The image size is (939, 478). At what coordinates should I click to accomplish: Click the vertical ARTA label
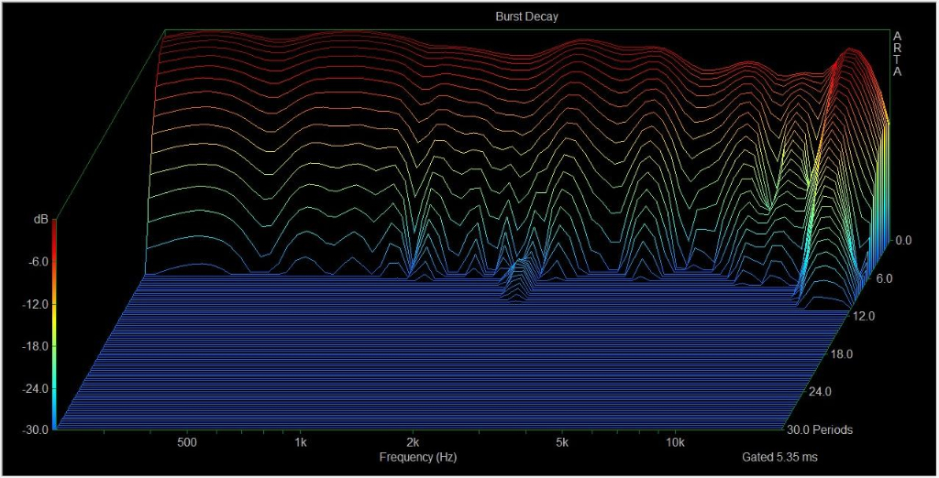pyautogui.click(x=897, y=54)
